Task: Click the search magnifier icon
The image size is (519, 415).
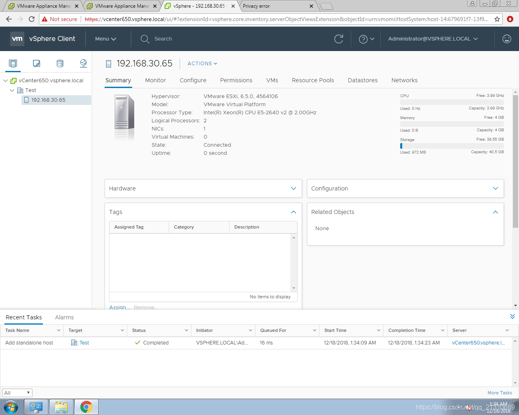Action: coord(145,39)
